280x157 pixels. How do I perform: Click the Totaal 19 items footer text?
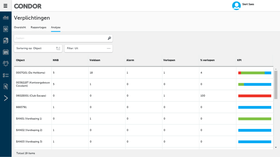pos(25,153)
